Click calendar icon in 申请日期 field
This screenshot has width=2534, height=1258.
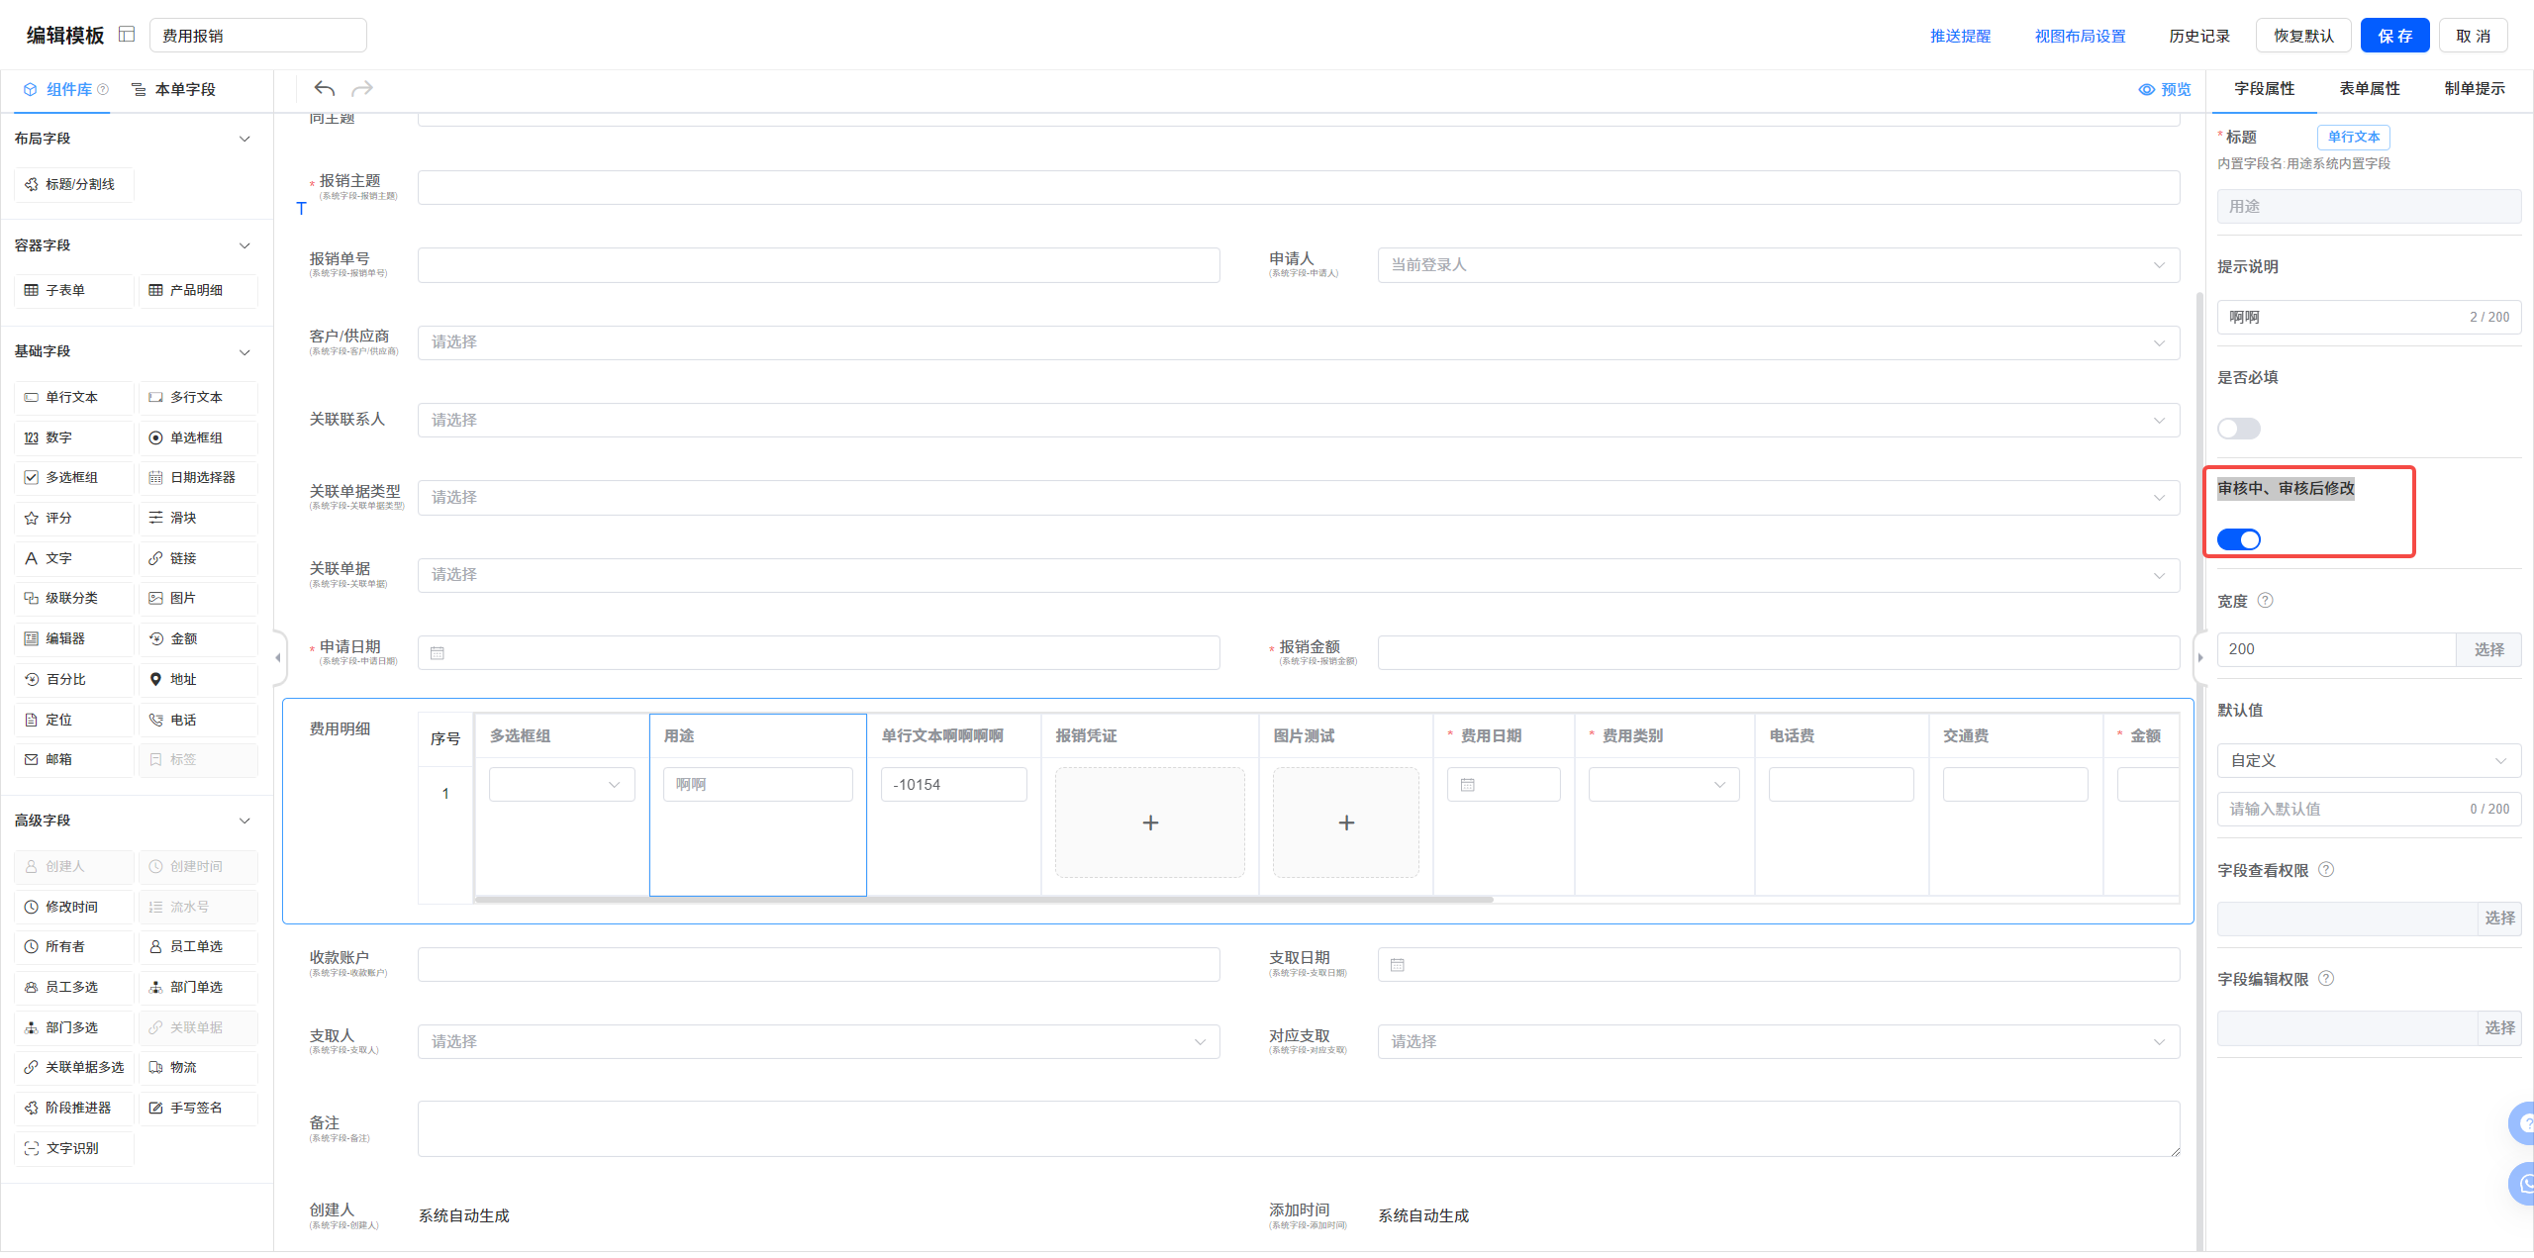pyautogui.click(x=438, y=653)
